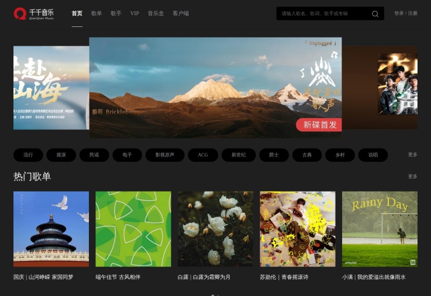Image resolution: width=431 pixels, height=296 pixels.
Task: Click the search magnifier icon
Action: pyautogui.click(x=375, y=14)
